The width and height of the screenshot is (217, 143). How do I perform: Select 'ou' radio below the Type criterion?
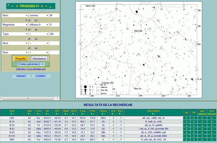[x=33, y=39]
